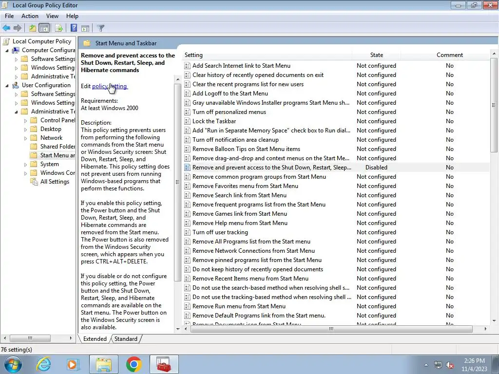Expand the Control Panel tree node

coord(25,121)
